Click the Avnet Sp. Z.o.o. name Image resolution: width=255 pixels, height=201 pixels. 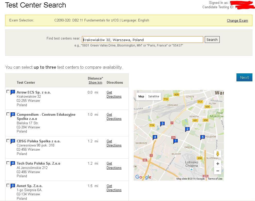tap(29, 186)
